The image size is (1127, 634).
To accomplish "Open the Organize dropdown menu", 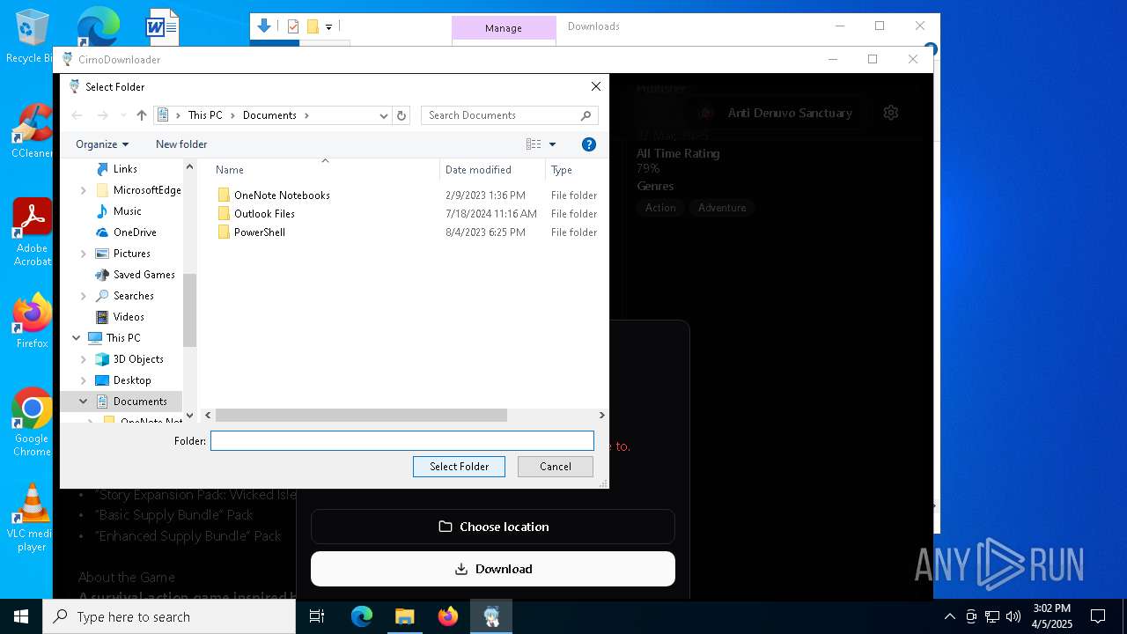I will pos(102,144).
